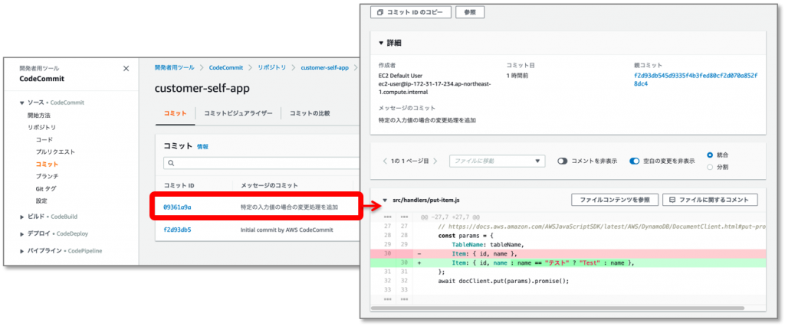The image size is (785, 326).
Task: Click '1 時間前' commit date value
Action: (x=517, y=76)
